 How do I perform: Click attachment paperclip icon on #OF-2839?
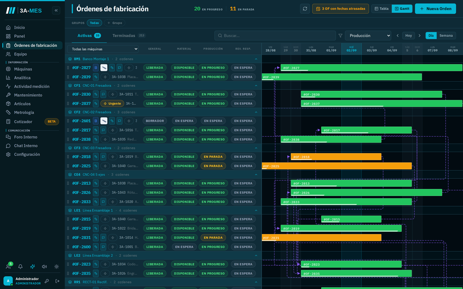point(96,77)
